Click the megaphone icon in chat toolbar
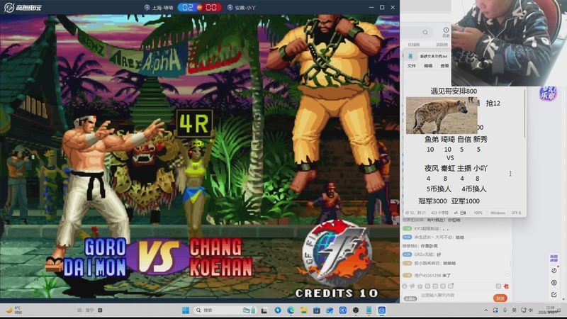Viewport: 567px width, 319px height. 412,286
